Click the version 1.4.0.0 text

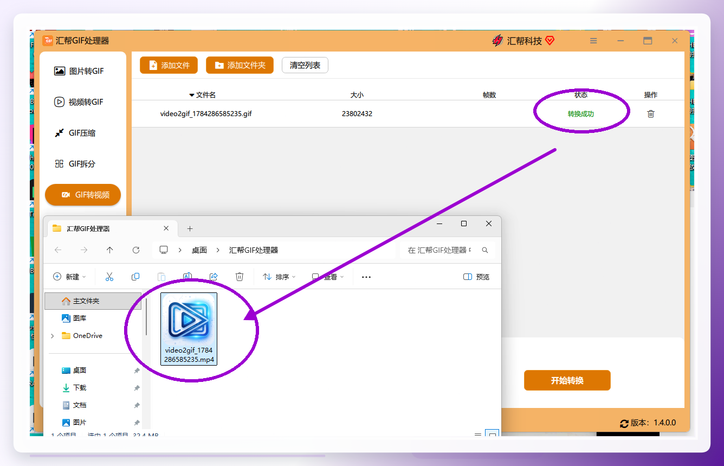[653, 423]
